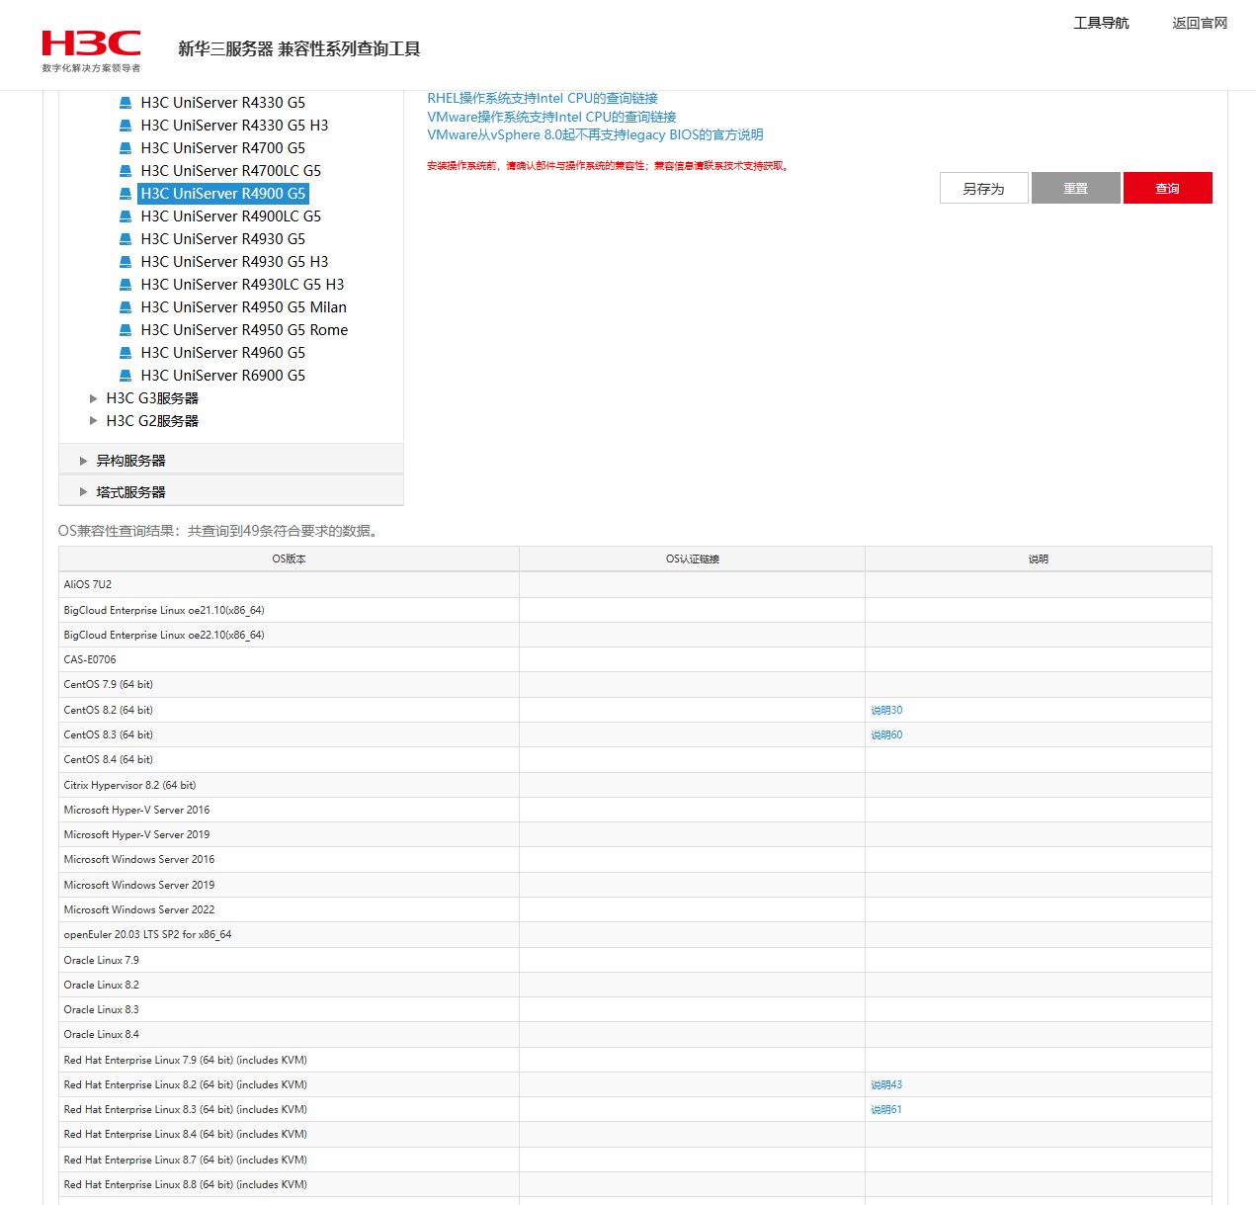The height and width of the screenshot is (1205, 1256).
Task: Go to 返回官网 in the top navigation
Action: click(1200, 23)
